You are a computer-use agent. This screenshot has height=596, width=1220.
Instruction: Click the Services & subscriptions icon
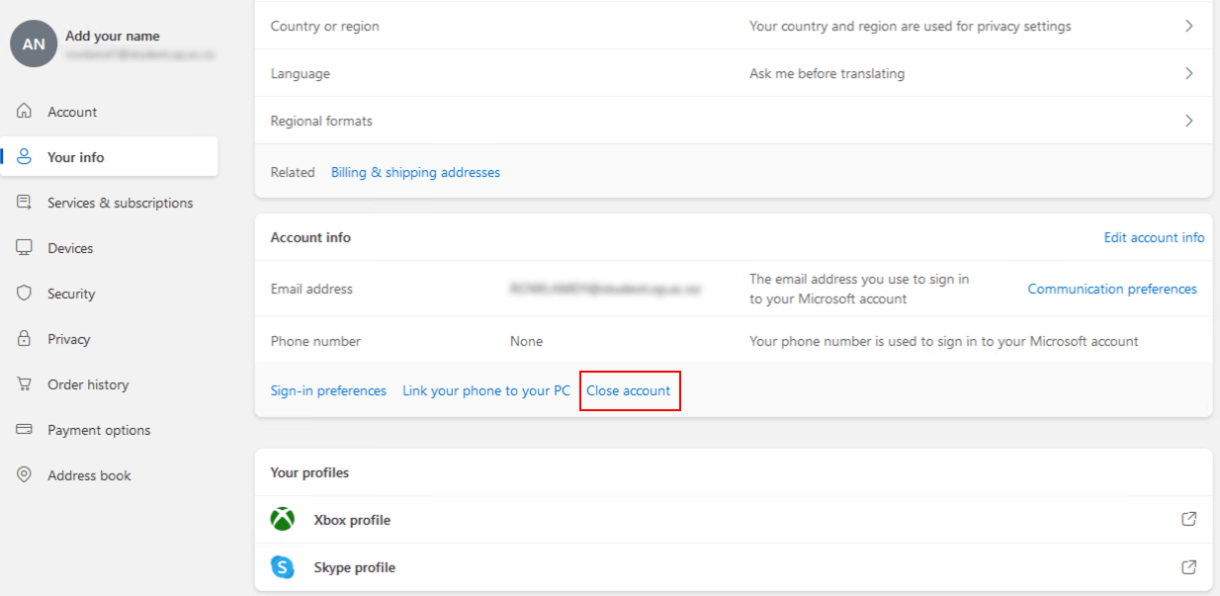[25, 203]
